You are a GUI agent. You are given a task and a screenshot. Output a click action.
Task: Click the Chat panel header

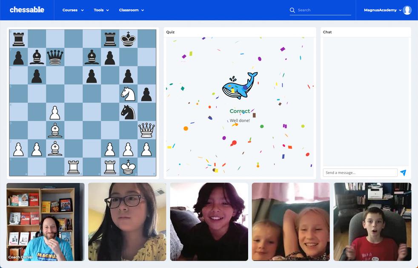click(365, 32)
